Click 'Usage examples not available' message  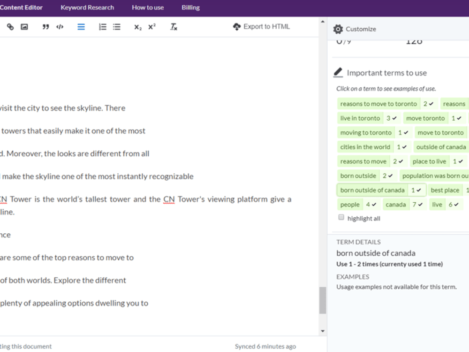pyautogui.click(x=396, y=286)
